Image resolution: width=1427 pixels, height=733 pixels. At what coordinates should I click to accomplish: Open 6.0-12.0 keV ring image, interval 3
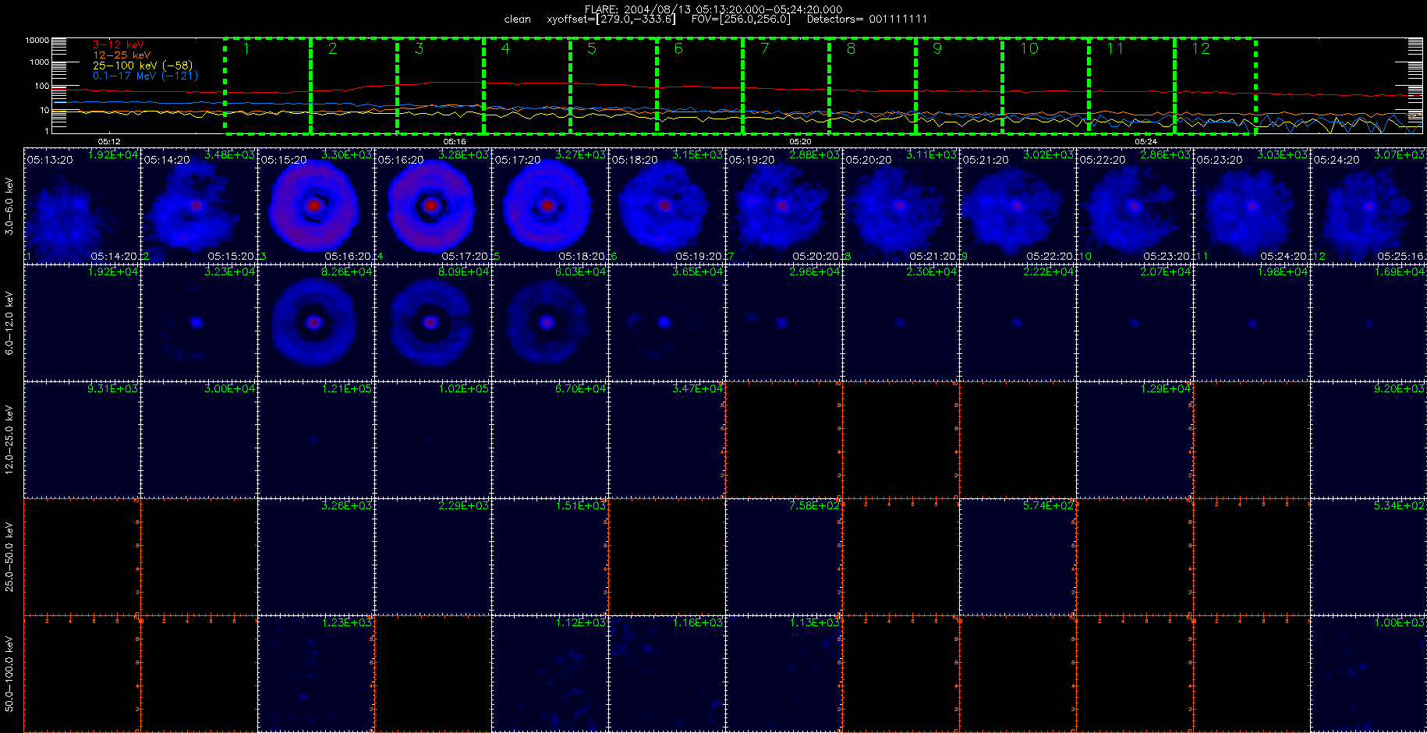316,322
